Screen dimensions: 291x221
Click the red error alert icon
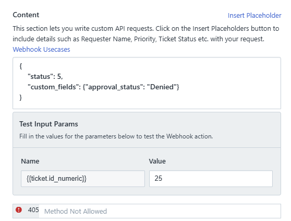19,210
